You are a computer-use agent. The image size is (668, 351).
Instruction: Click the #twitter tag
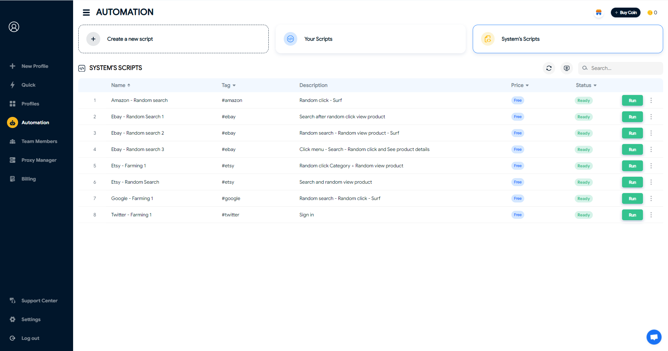click(x=230, y=215)
